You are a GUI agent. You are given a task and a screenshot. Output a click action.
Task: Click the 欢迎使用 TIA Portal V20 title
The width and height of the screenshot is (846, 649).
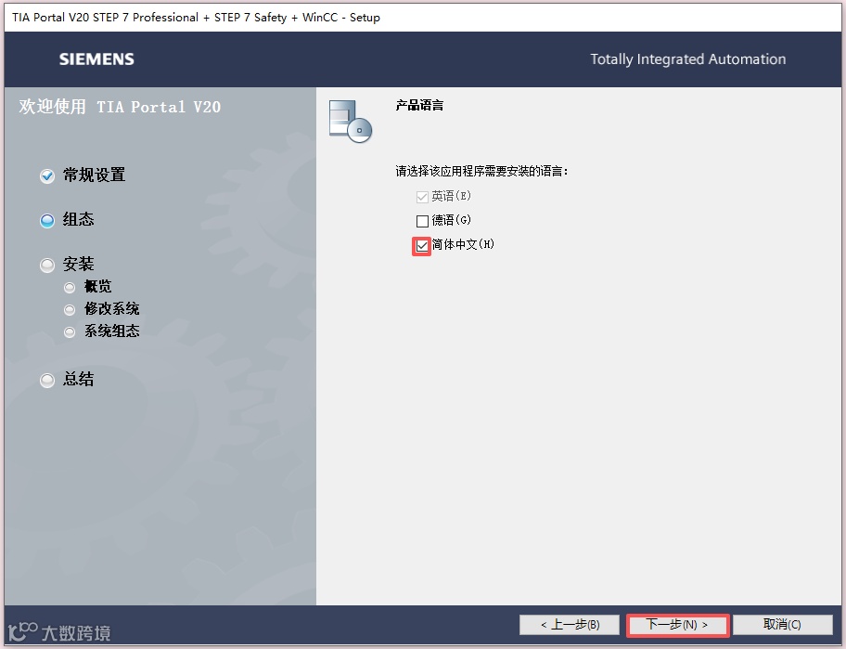[x=120, y=107]
